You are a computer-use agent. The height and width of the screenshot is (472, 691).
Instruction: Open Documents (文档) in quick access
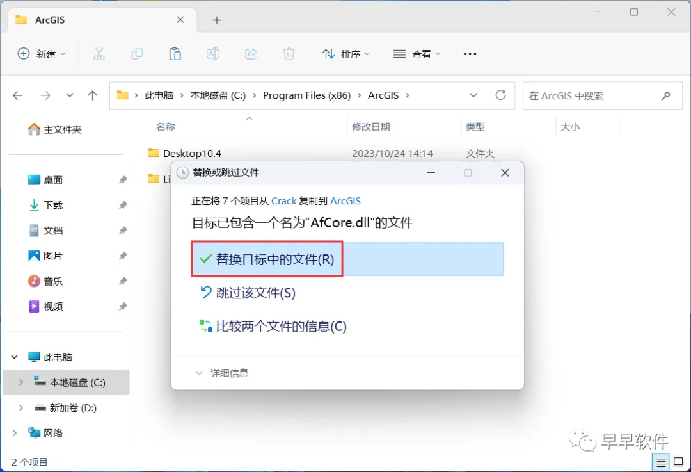(x=45, y=231)
